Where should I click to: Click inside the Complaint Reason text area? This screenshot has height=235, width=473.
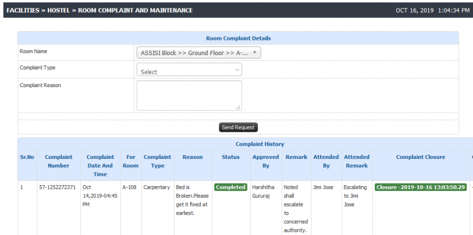tap(189, 95)
